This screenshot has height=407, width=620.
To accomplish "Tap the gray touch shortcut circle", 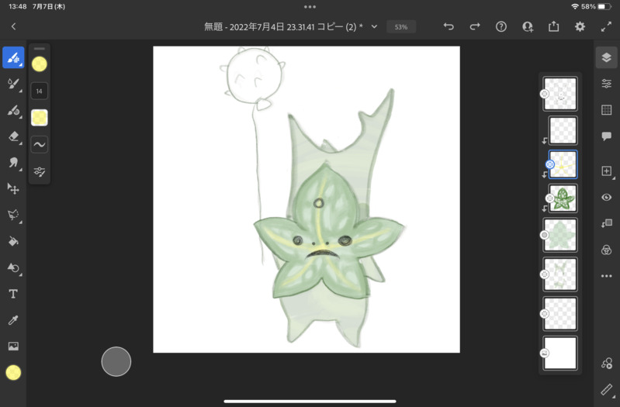I will pos(116,361).
